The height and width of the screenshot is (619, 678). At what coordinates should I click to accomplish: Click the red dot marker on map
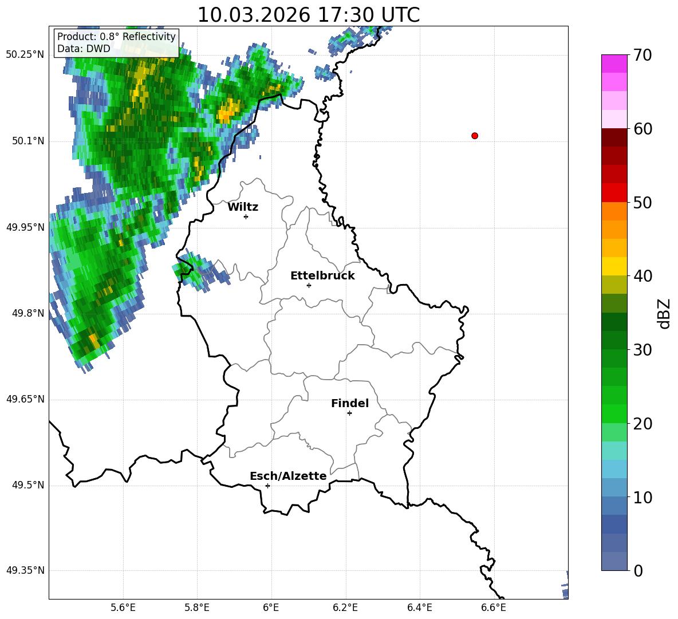tap(475, 136)
